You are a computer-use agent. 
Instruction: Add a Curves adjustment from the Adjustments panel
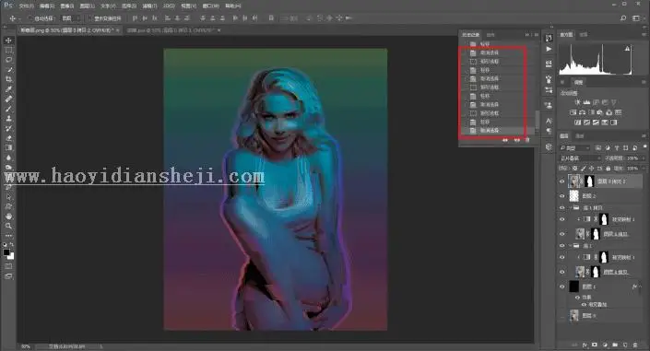coord(596,102)
